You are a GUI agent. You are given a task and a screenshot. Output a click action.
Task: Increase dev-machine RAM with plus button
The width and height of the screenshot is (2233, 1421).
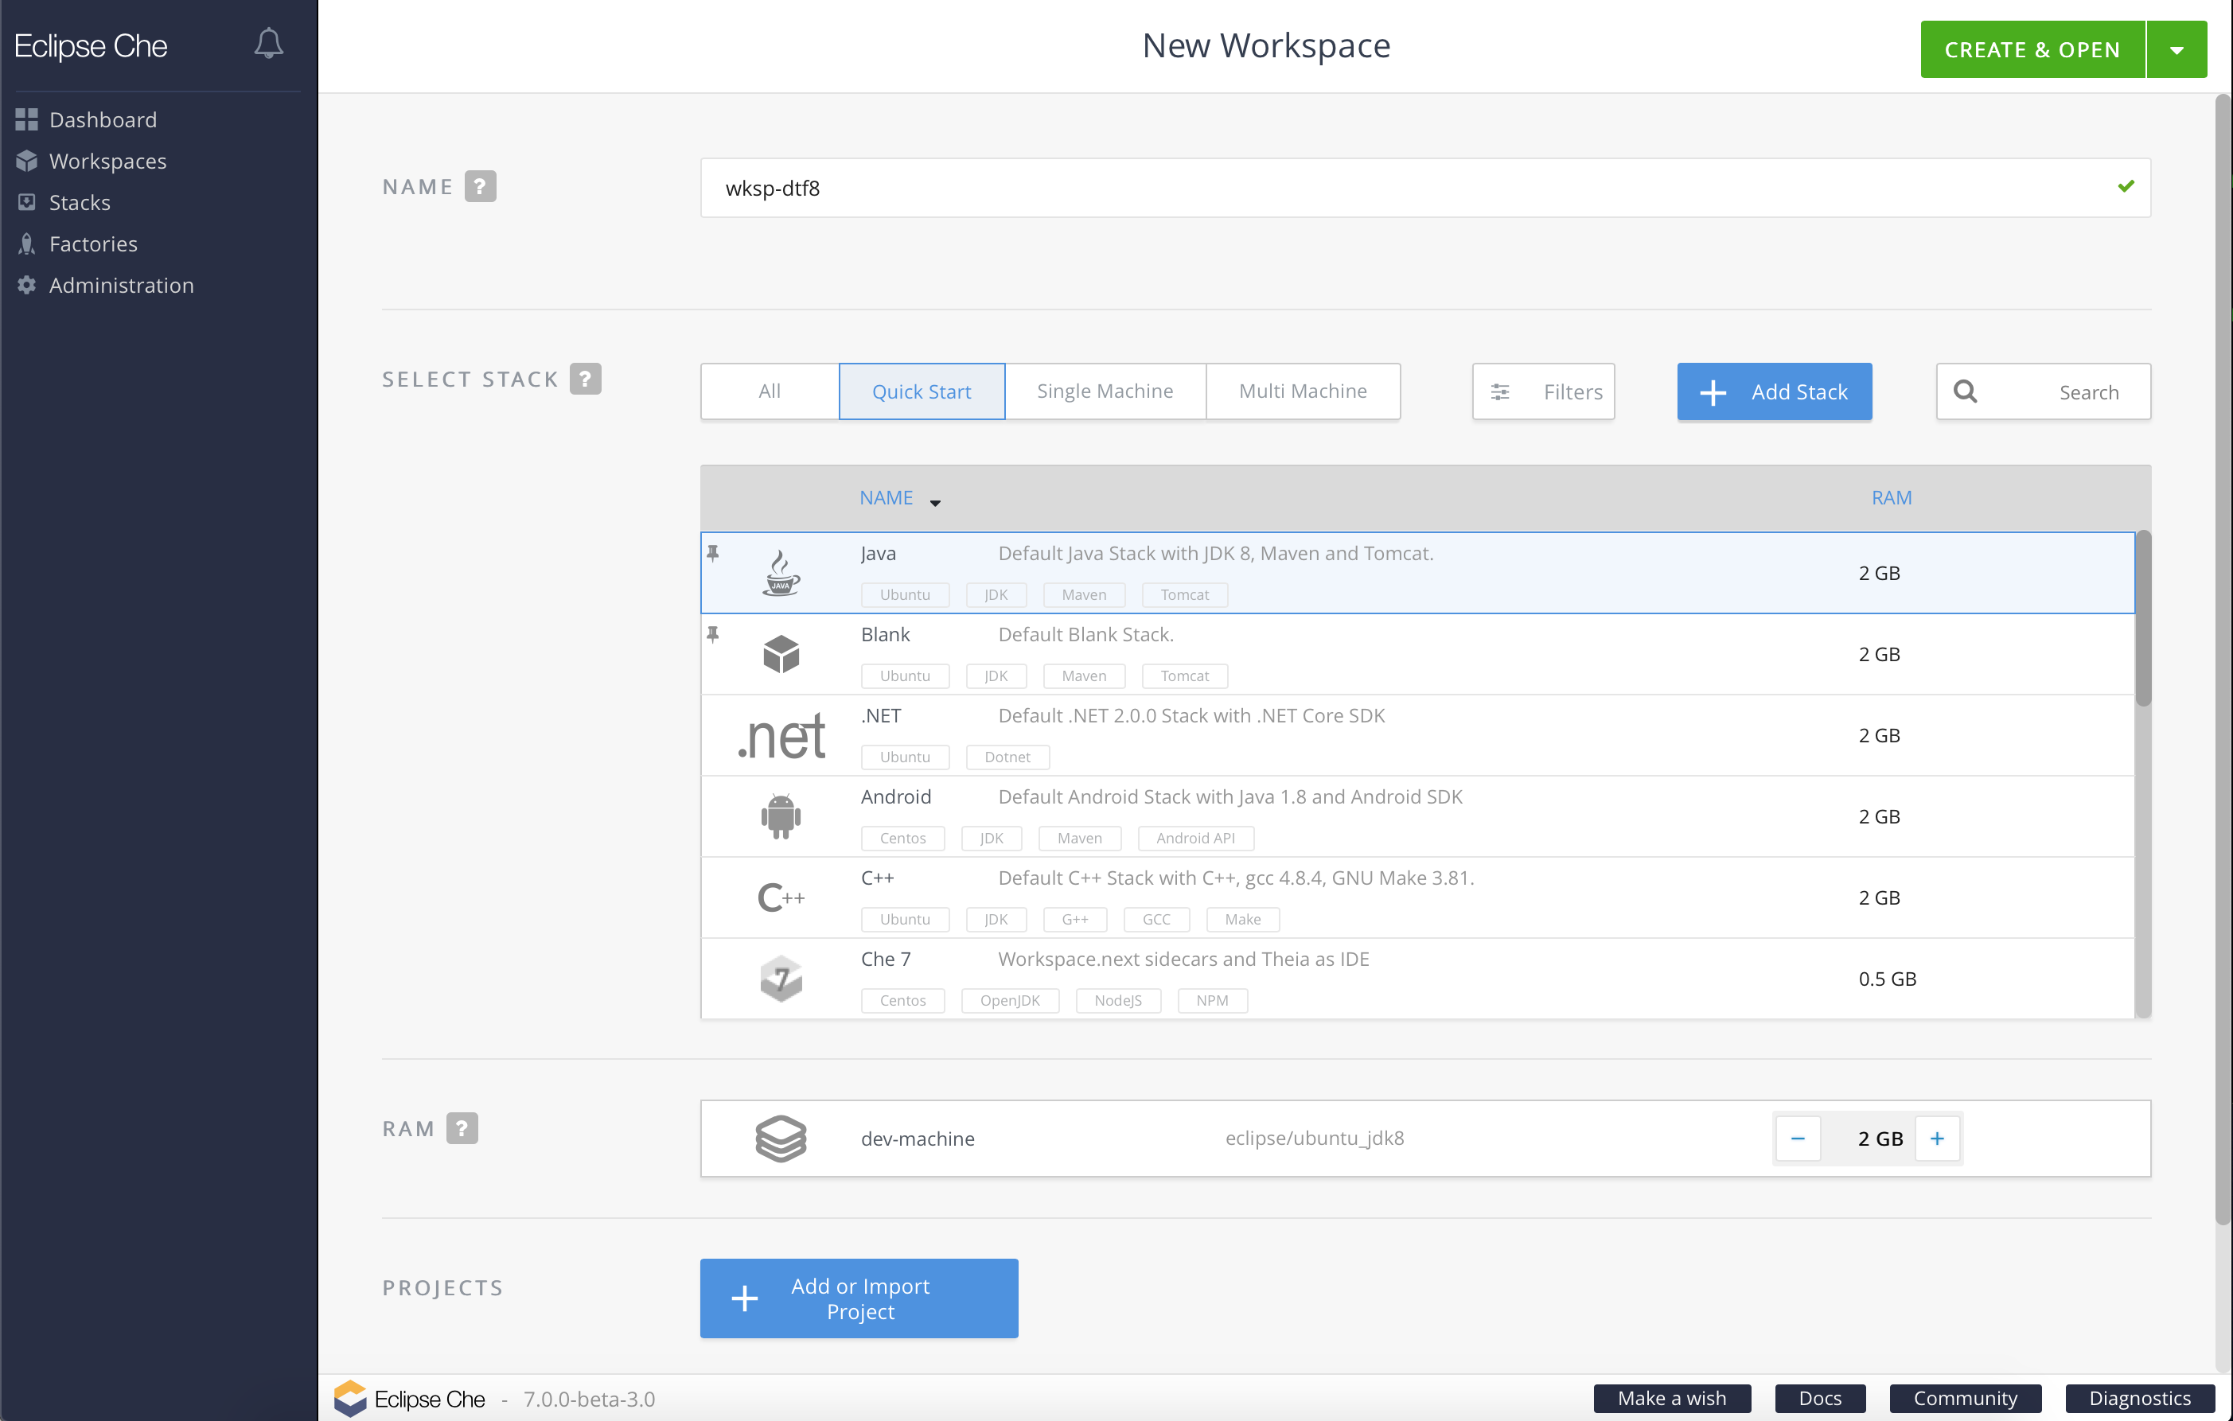(1936, 1139)
